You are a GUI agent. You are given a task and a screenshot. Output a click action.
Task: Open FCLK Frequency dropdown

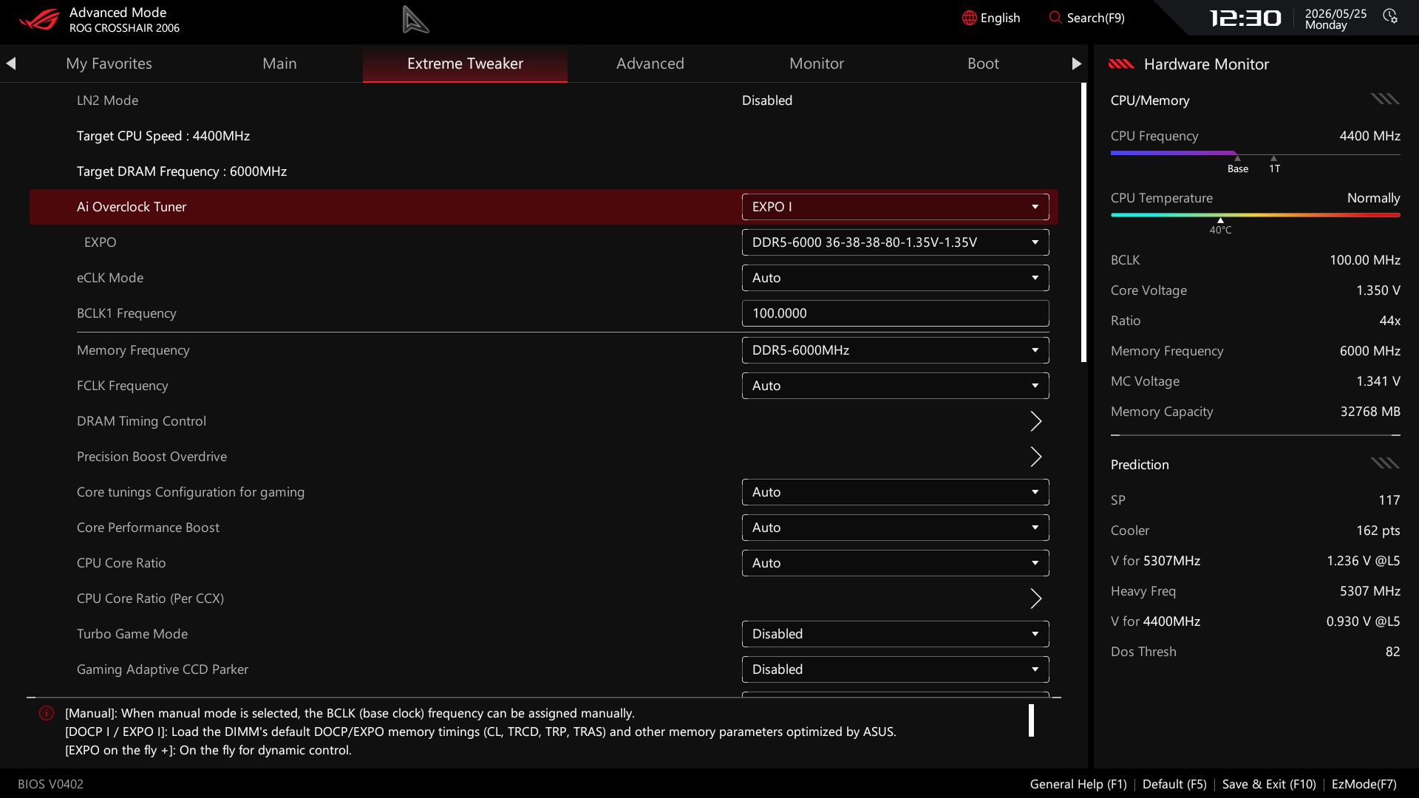pos(895,386)
